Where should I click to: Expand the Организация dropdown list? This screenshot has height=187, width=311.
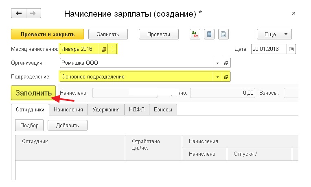coord(218,63)
